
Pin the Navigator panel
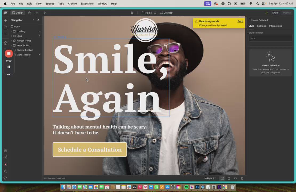coord(38,20)
